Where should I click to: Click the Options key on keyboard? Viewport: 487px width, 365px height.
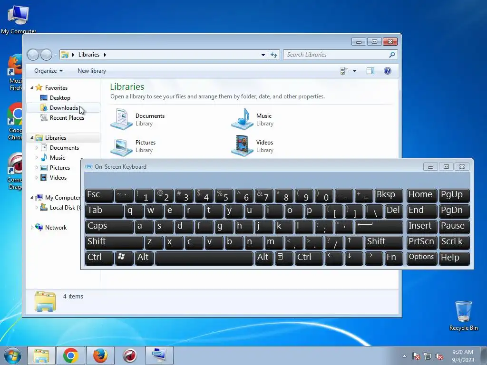click(x=421, y=258)
